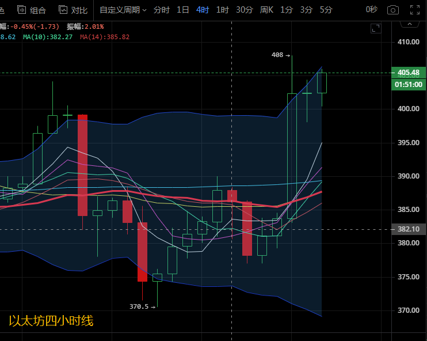Image resolution: width=427 pixels, height=341 pixels.
Task: Open the 自定义周期 custom period dropdown
Action: pos(123,10)
